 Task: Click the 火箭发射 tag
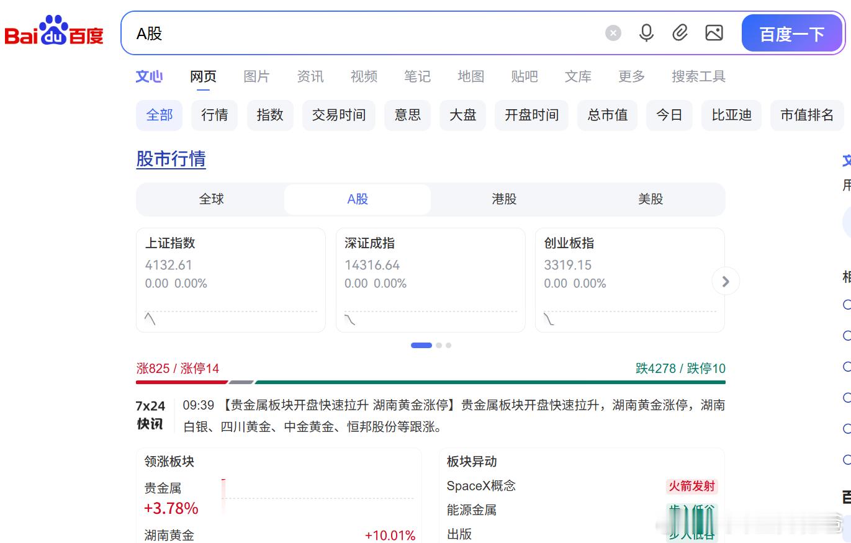tap(691, 486)
